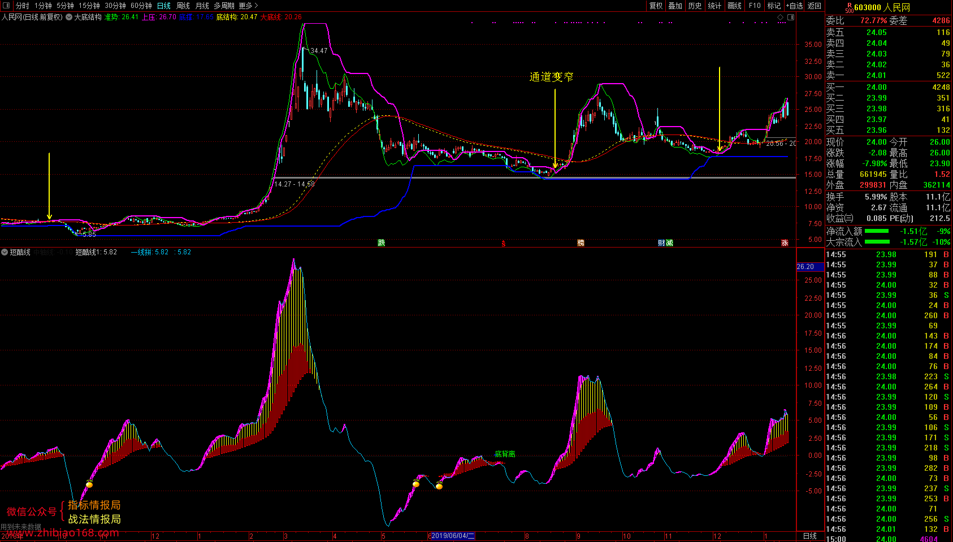Expand the 更多 periods menu
The height and width of the screenshot is (542, 953).
pos(248,6)
